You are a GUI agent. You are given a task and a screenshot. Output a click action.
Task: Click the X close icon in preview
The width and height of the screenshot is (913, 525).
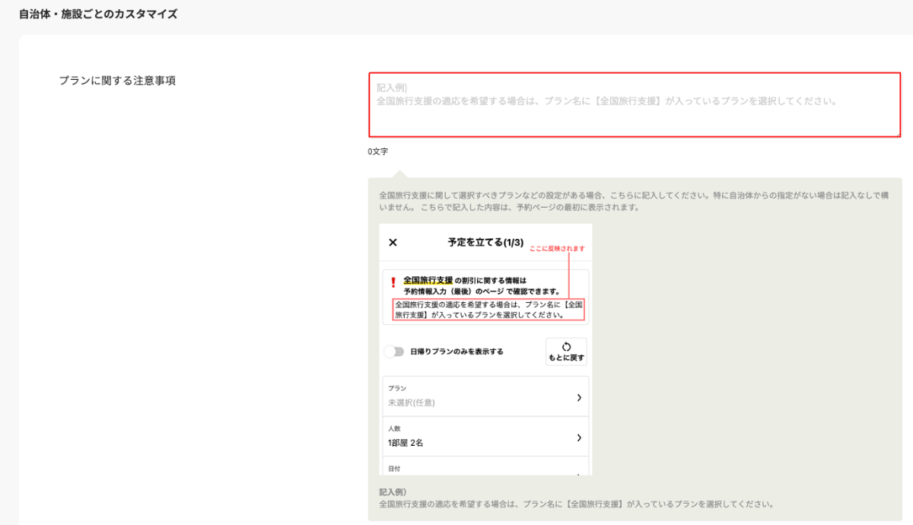pyautogui.click(x=393, y=243)
